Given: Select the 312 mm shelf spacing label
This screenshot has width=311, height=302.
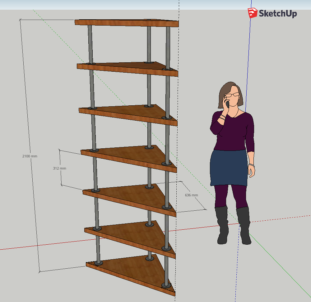Looking at the screenshot, I should [59, 168].
